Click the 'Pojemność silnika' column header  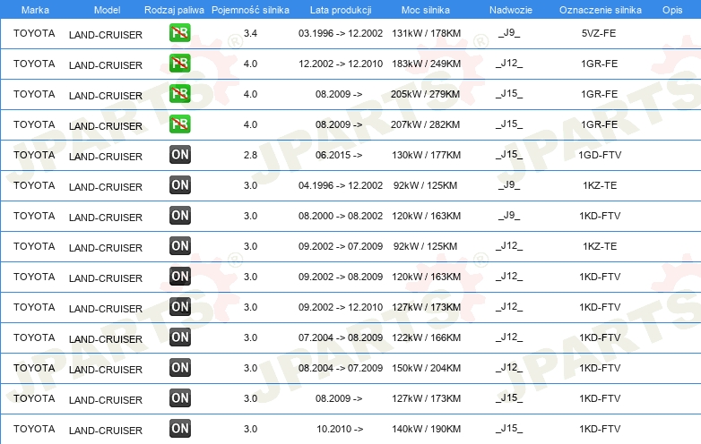[250, 9]
